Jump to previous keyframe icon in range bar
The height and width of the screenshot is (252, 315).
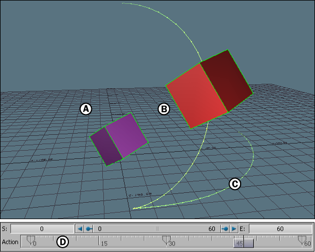click(x=89, y=229)
